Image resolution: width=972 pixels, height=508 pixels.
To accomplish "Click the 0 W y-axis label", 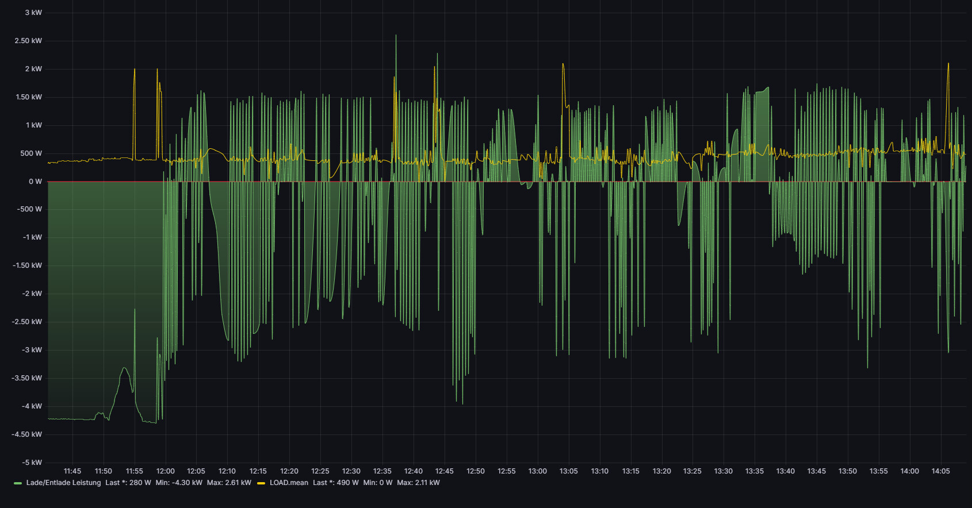I will click(x=35, y=182).
